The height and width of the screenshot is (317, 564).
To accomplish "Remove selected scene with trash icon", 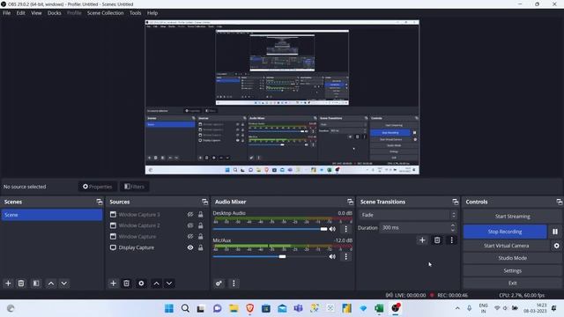I will click(x=21, y=284).
